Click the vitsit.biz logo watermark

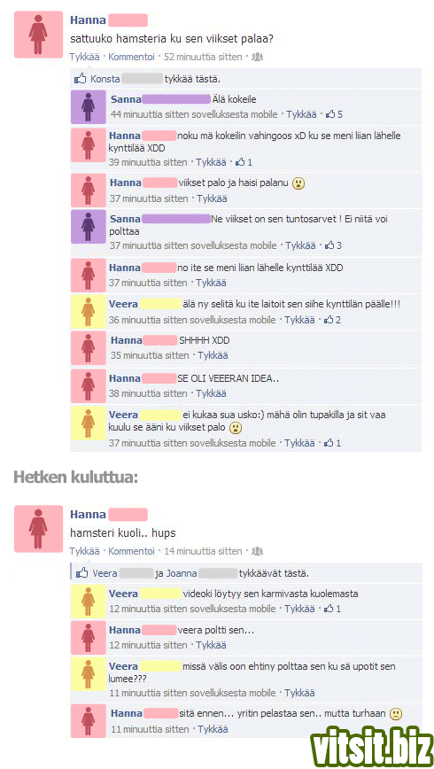(x=373, y=743)
